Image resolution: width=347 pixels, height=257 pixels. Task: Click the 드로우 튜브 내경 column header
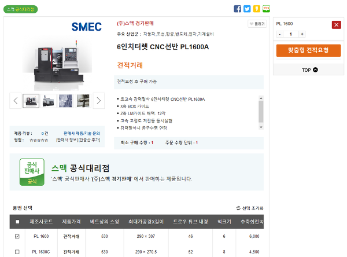[x=190, y=222]
